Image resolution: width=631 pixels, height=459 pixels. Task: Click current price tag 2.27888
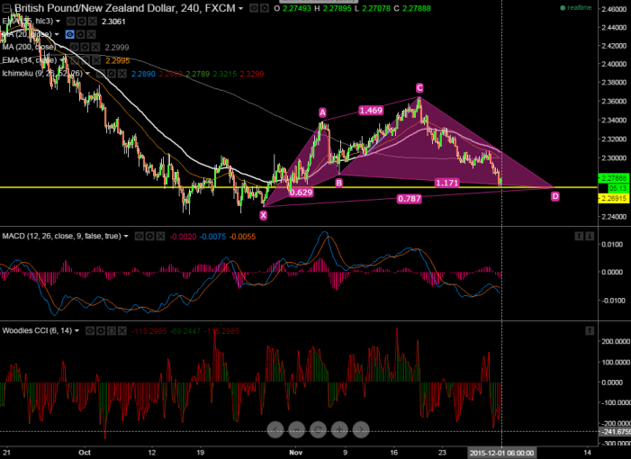coord(614,178)
